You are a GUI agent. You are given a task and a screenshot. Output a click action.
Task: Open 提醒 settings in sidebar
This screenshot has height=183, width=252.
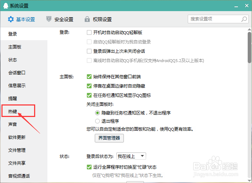click(x=24, y=98)
